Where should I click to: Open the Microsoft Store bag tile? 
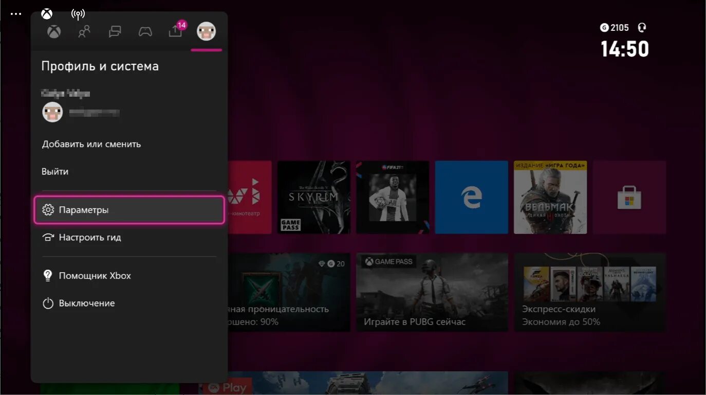click(629, 197)
